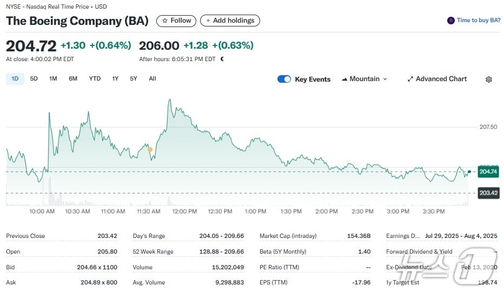Viewport: 504px width, 292px height.
Task: Select the 5Y chart range
Action: pyautogui.click(x=134, y=79)
